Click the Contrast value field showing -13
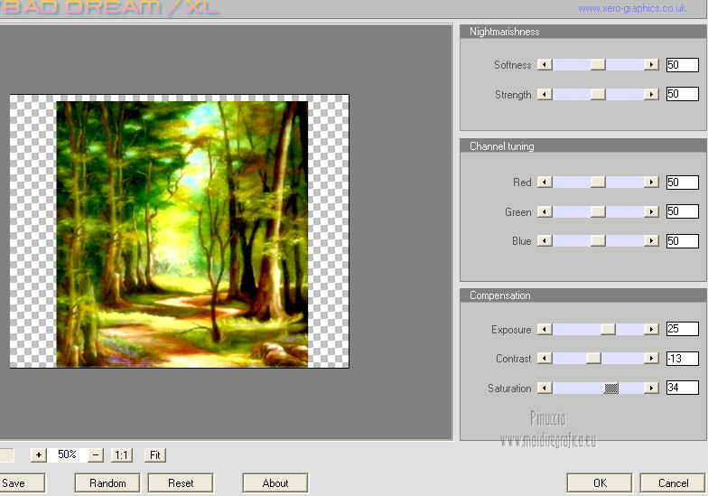The image size is (708, 496). point(683,358)
